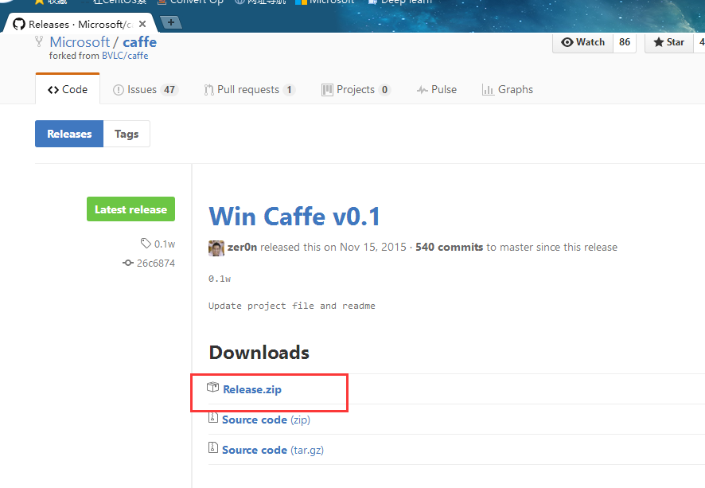Click the tar.gz file archive icon
The image size is (705, 488).
pyautogui.click(x=213, y=447)
